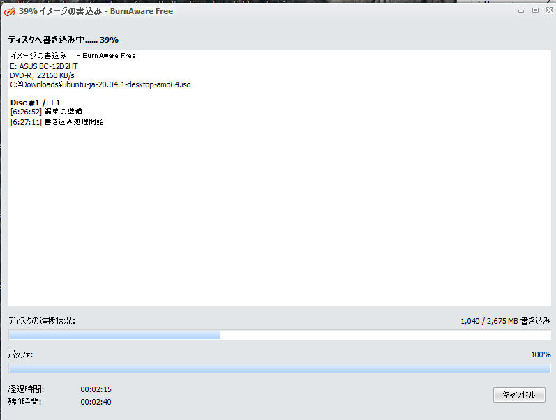Image resolution: width=556 pixels, height=420 pixels.
Task: Click the バッファ buffer progress bar
Action: click(280, 368)
